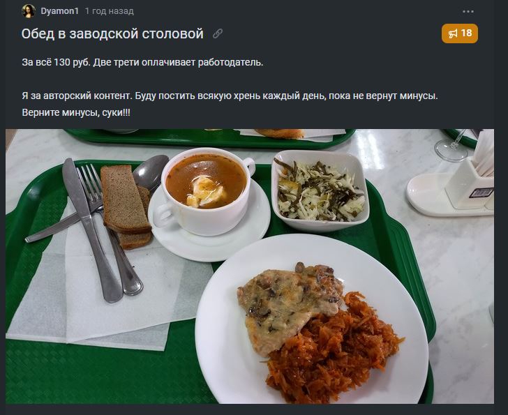Click the Dyamon1 username link
Viewport: 508px width, 415px height.
point(59,11)
